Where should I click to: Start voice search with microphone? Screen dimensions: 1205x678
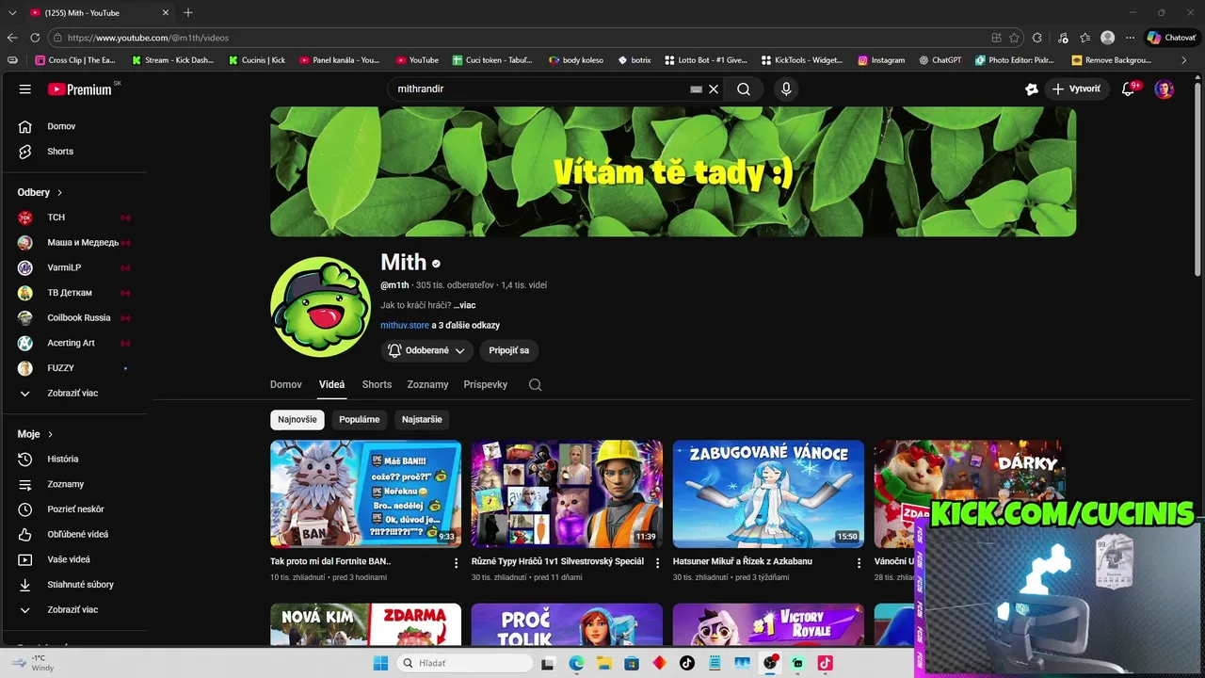pos(786,89)
